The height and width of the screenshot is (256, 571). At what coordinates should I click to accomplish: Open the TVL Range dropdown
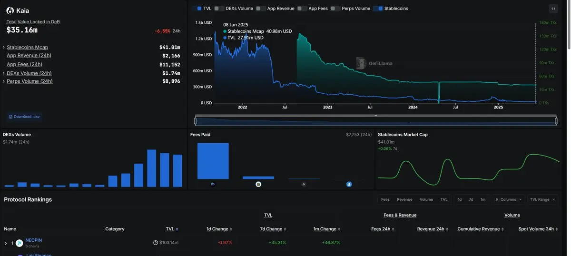pos(542,199)
